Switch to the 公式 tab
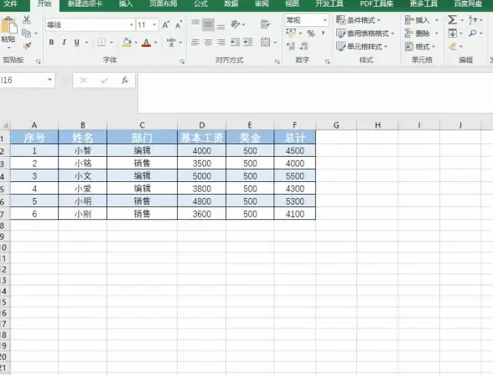The width and height of the screenshot is (493, 375). click(201, 3)
